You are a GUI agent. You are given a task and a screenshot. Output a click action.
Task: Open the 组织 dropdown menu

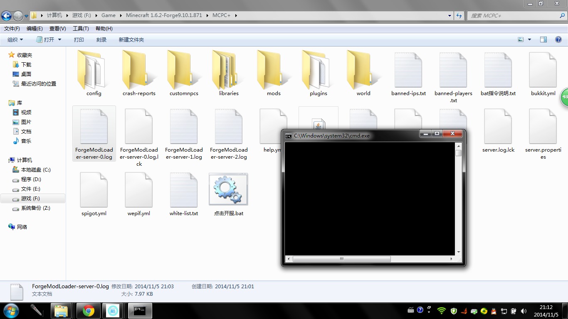[x=15, y=39]
